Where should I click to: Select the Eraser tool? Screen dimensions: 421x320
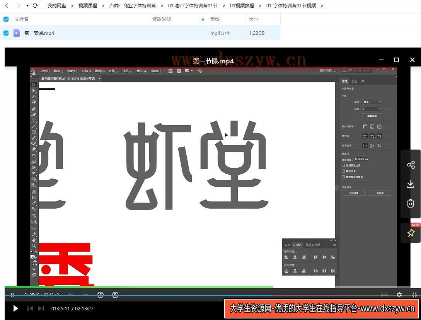pos(34,149)
